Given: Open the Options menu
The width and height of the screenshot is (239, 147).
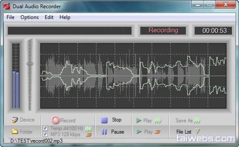Looking at the screenshot, I should coord(29,17).
